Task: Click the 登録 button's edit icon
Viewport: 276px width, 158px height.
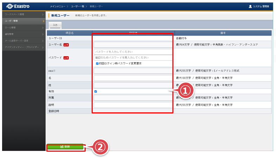Action: [x=62, y=146]
